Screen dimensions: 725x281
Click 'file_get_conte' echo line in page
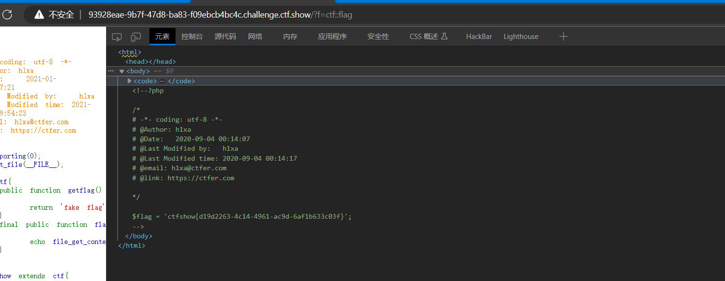(x=68, y=242)
